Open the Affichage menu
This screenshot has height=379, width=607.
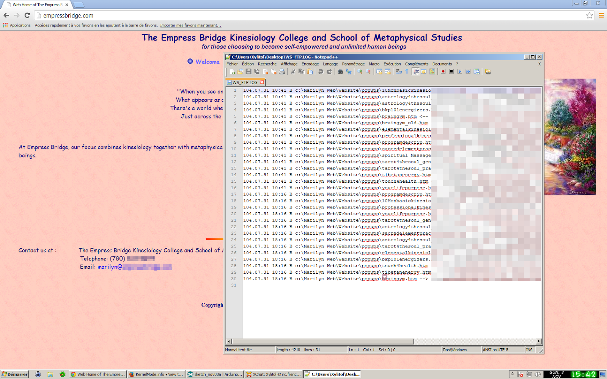(289, 64)
